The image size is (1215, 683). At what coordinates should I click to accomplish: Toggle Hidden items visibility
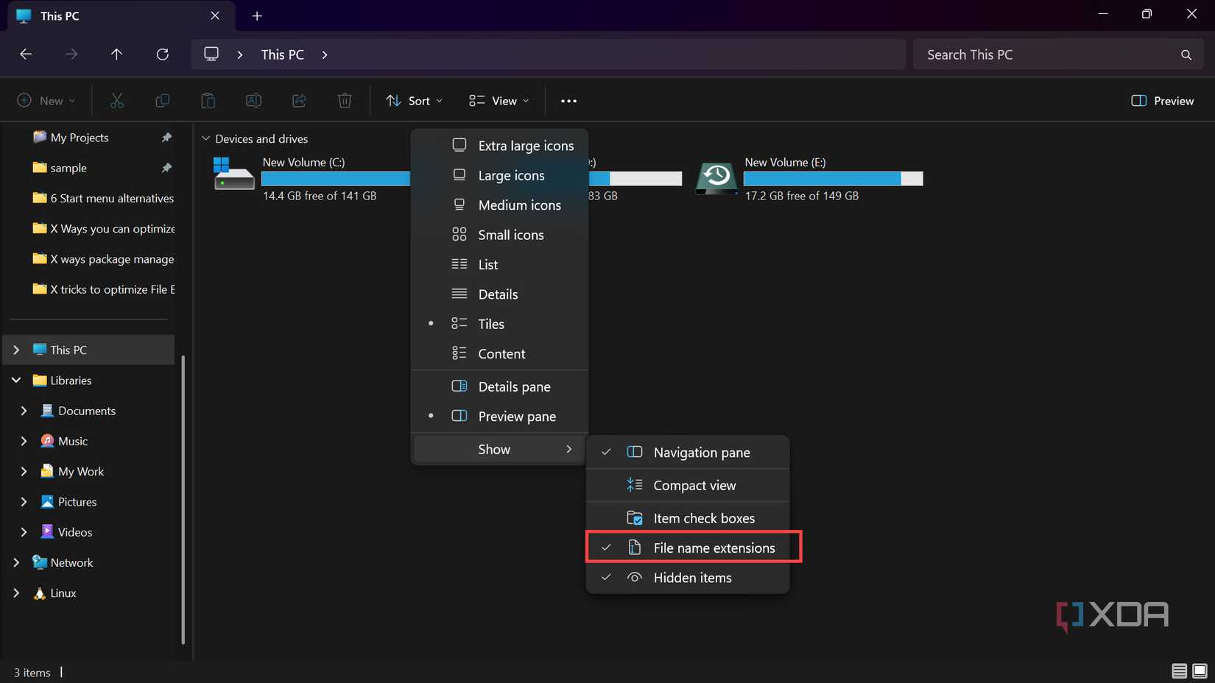point(691,578)
